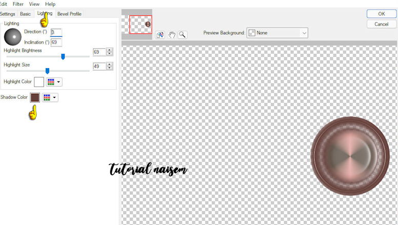Click the navigator preview thumbnail
This screenshot has width=398, height=225.
[x=137, y=25]
